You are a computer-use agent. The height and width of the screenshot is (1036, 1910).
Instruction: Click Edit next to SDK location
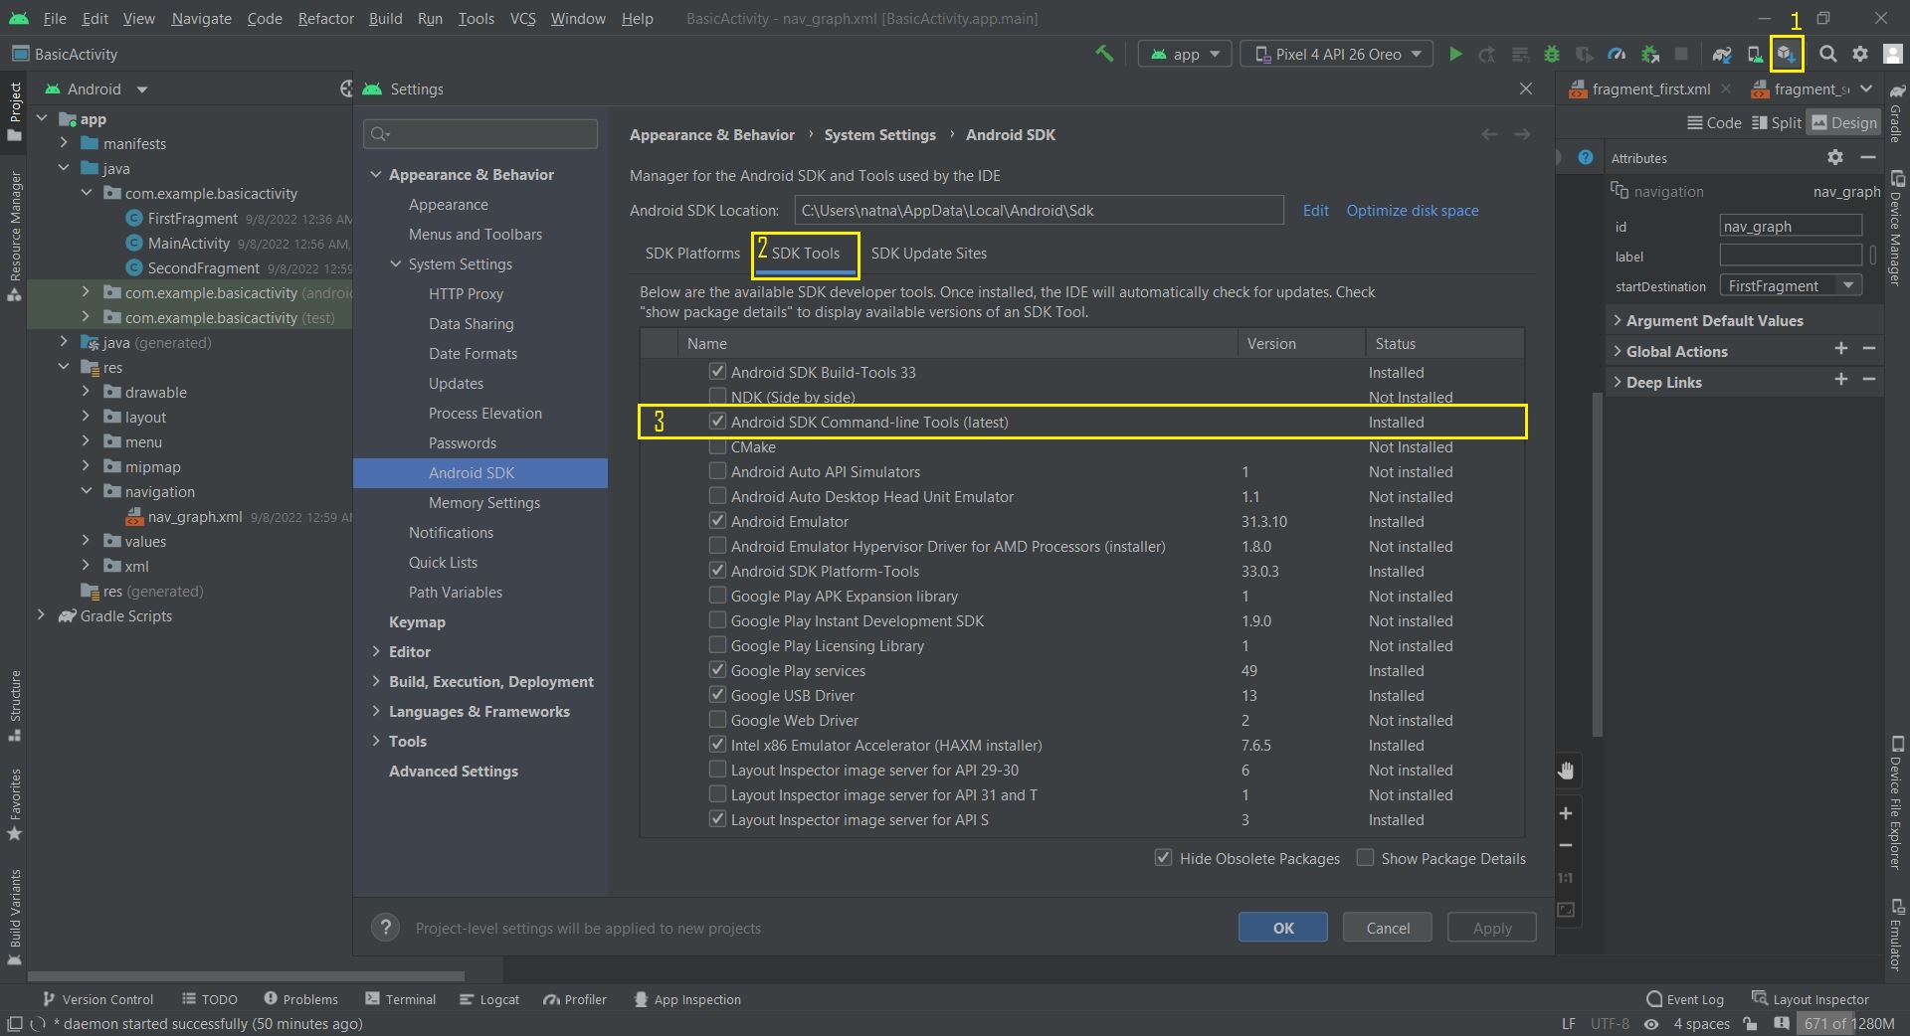click(x=1315, y=210)
